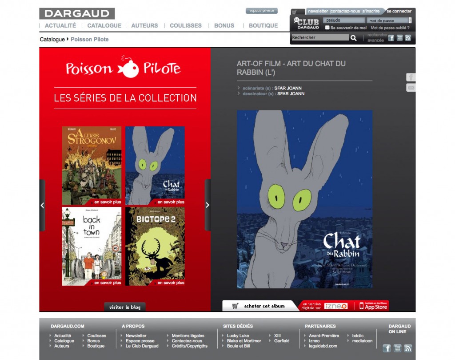455x360 pixels.
Task: Open footer 'Le Club Dargaud' link
Action: click(x=142, y=346)
